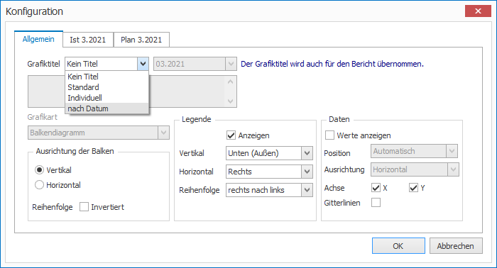Image resolution: width=497 pixels, height=268 pixels.
Task: Enable 'Werte anzeigen' checkbox
Action: click(329, 135)
